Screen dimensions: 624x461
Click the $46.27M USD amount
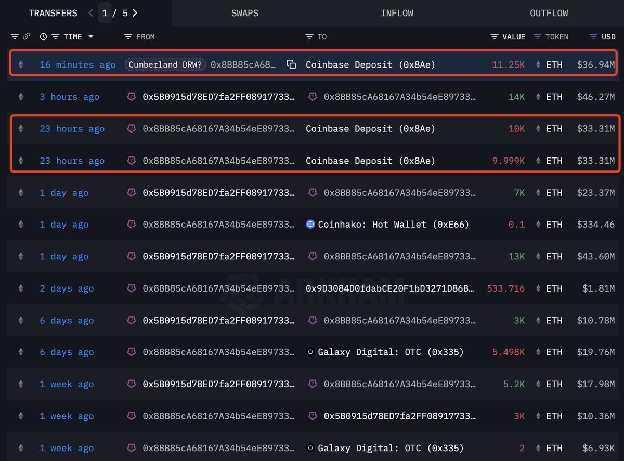tap(596, 97)
